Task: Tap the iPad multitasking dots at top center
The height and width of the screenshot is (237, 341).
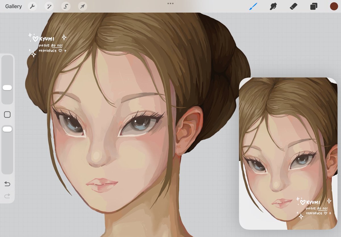Action: 170,3
